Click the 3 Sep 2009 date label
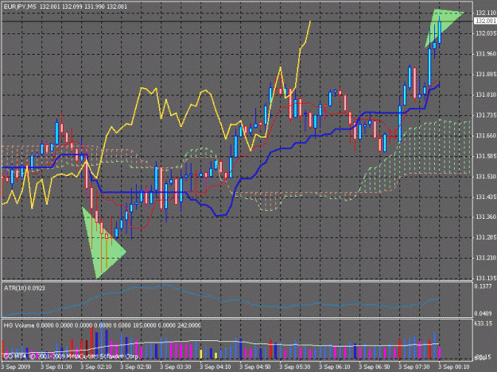Image resolution: width=497 pixels, height=372 pixels. 16,366
